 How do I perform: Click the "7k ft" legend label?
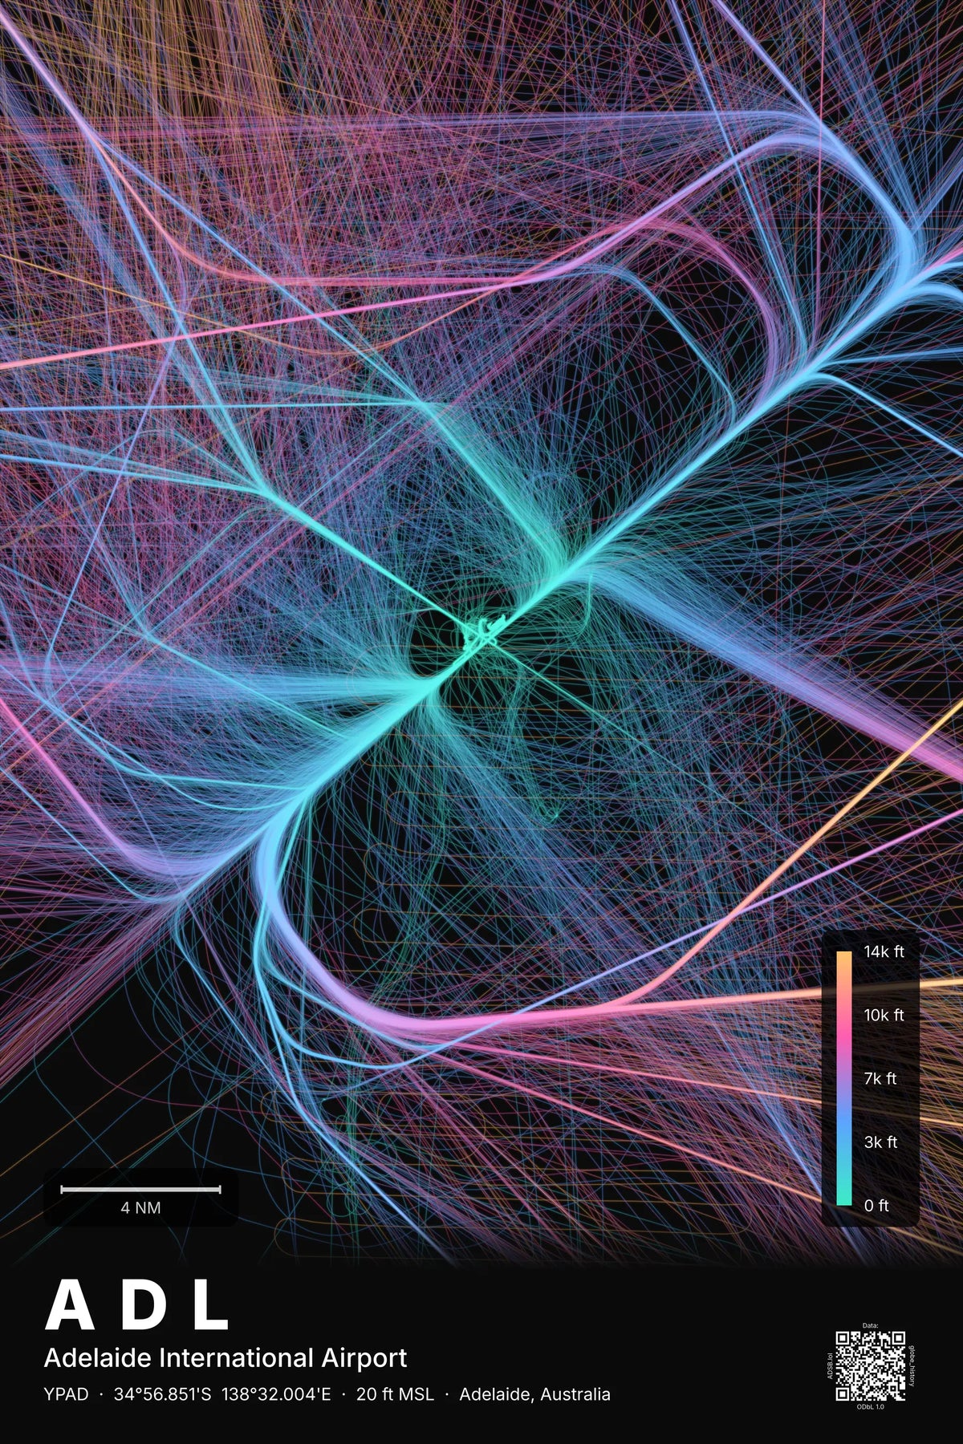click(x=880, y=1078)
